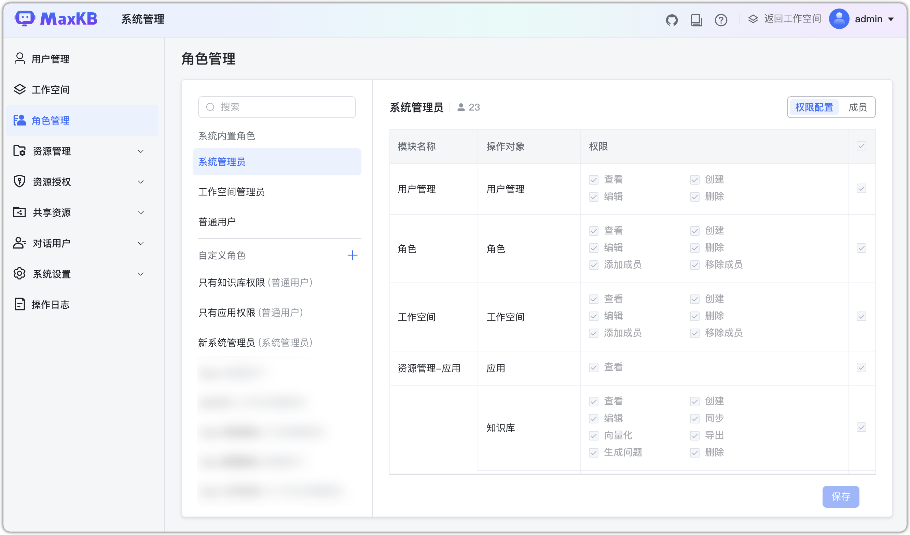Open the help question mark icon
Viewport: 910px width, 535px height.
pyautogui.click(x=721, y=20)
